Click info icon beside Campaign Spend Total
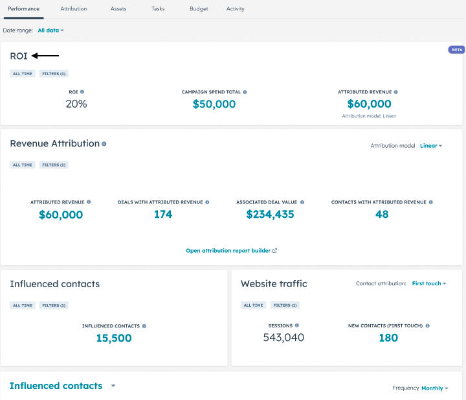Image resolution: width=466 pixels, height=400 pixels. (245, 92)
